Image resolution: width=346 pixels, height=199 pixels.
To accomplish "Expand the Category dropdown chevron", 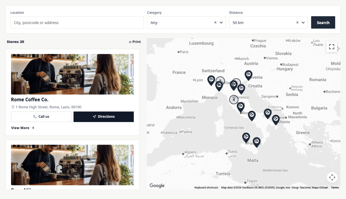I will pyautogui.click(x=221, y=23).
